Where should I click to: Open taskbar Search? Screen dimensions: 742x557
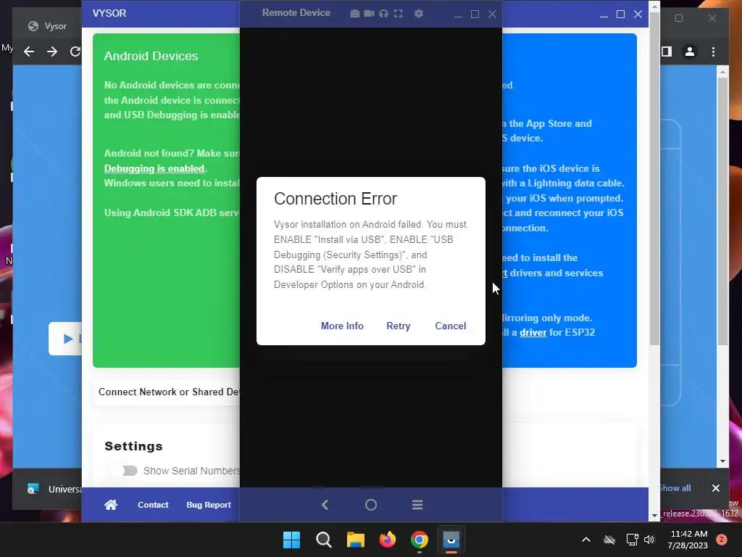324,540
